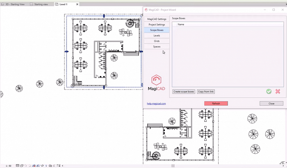Go to the Grids section

(x=157, y=41)
